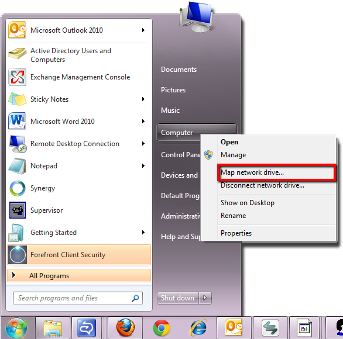Click the Exchange Management Console icon
Screen dimensions: 343x339
(x=17, y=77)
